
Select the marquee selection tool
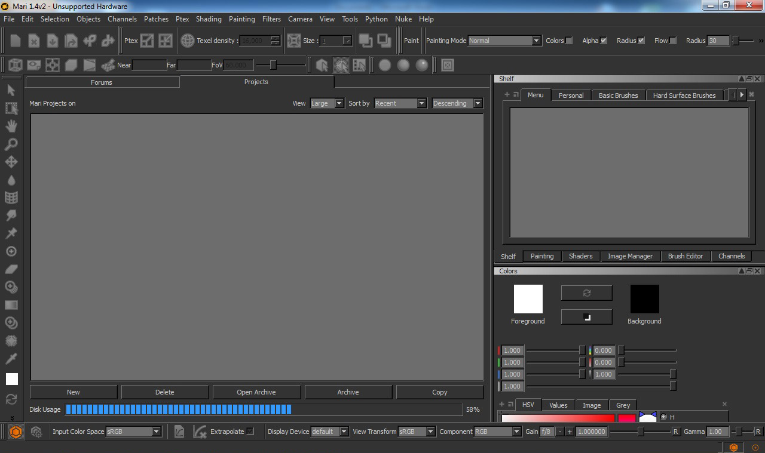click(x=11, y=108)
